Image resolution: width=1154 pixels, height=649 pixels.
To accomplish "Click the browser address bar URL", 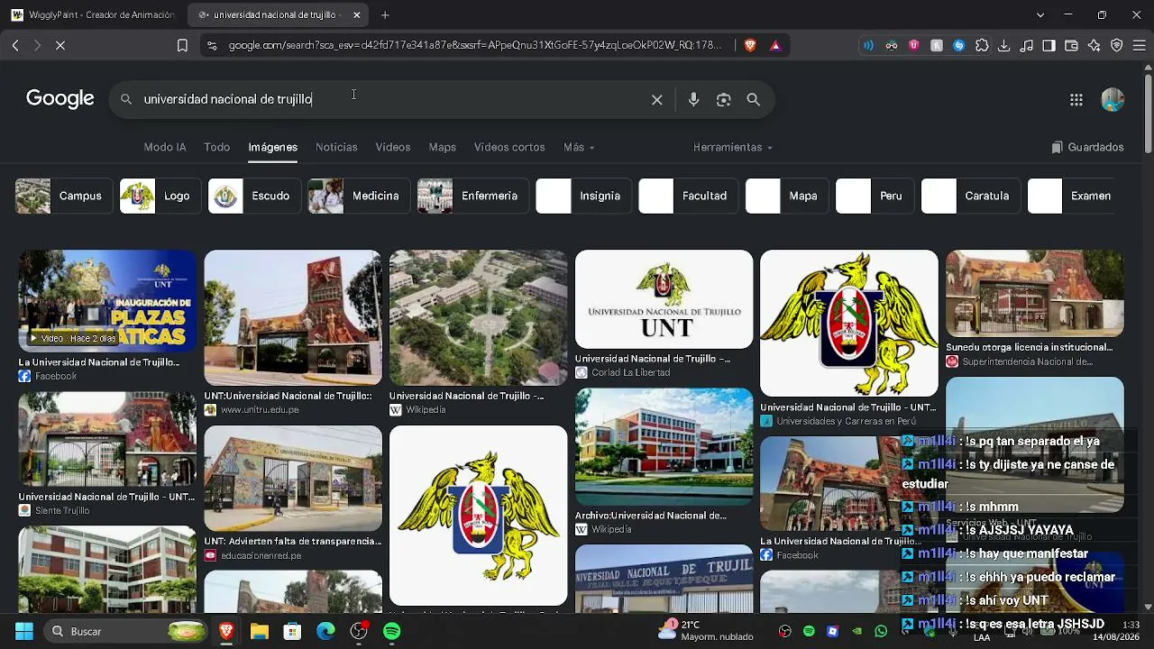I will pos(475,45).
